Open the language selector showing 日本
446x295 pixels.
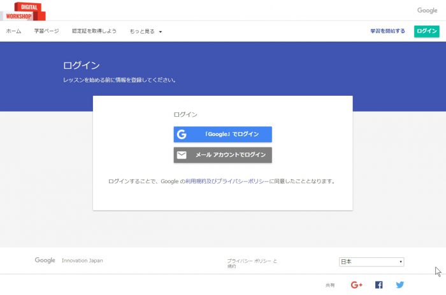371,262
